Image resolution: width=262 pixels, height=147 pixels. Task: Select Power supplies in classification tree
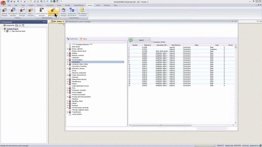(x=77, y=93)
